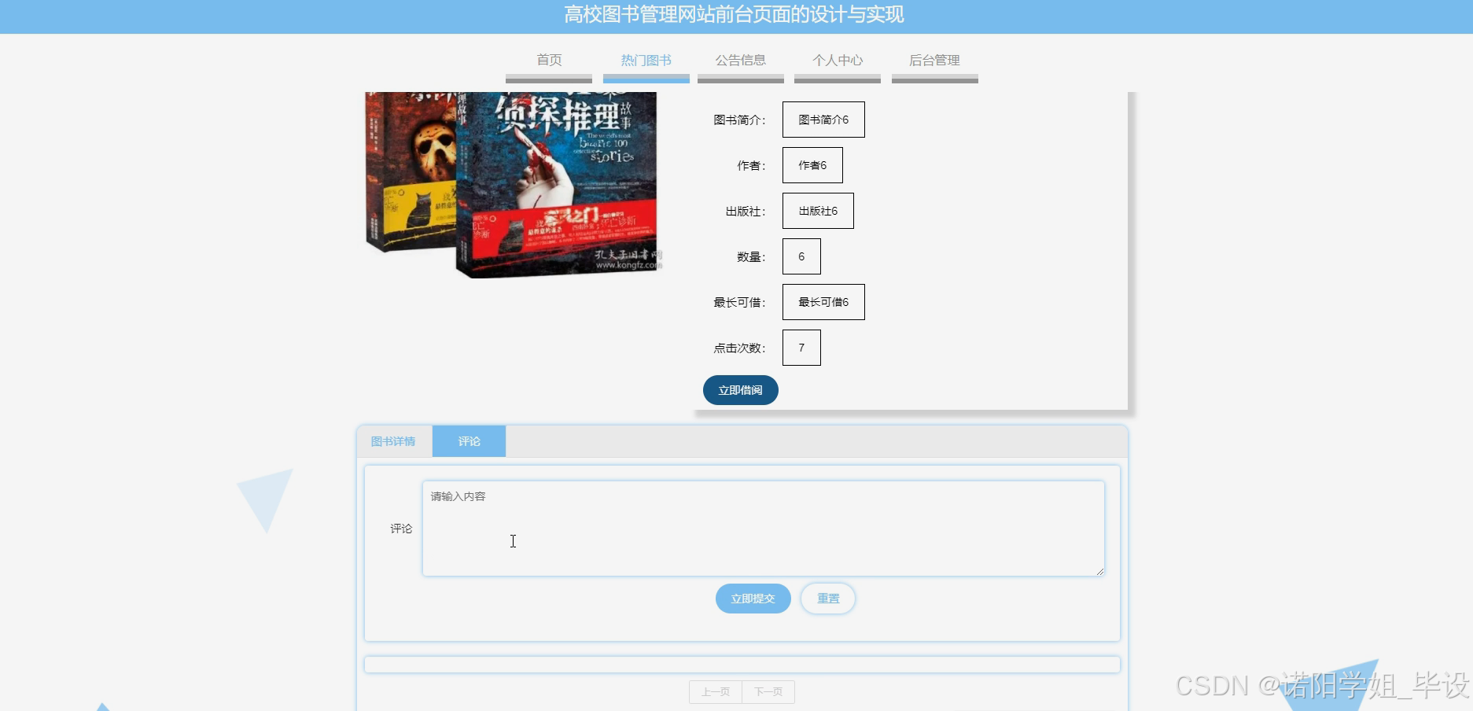
Task: Open the 首页 navigation item
Action: point(549,60)
